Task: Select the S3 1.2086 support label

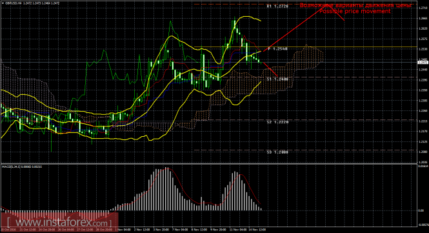Action: 277,152
